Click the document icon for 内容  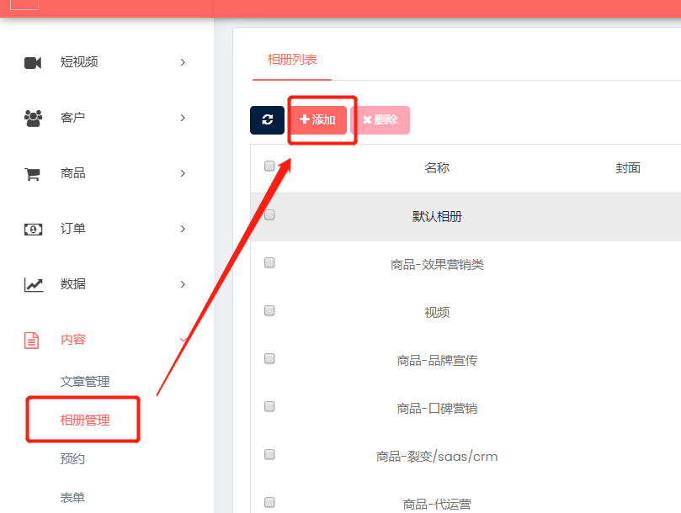tap(31, 341)
